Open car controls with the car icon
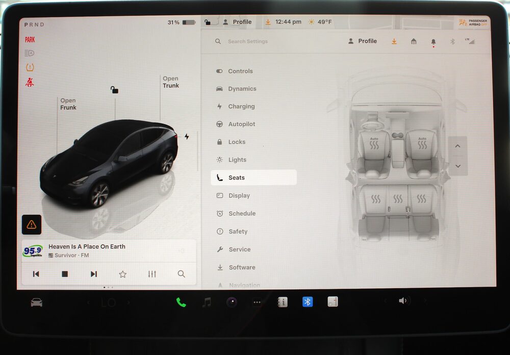This screenshot has width=510, height=355. coord(36,302)
